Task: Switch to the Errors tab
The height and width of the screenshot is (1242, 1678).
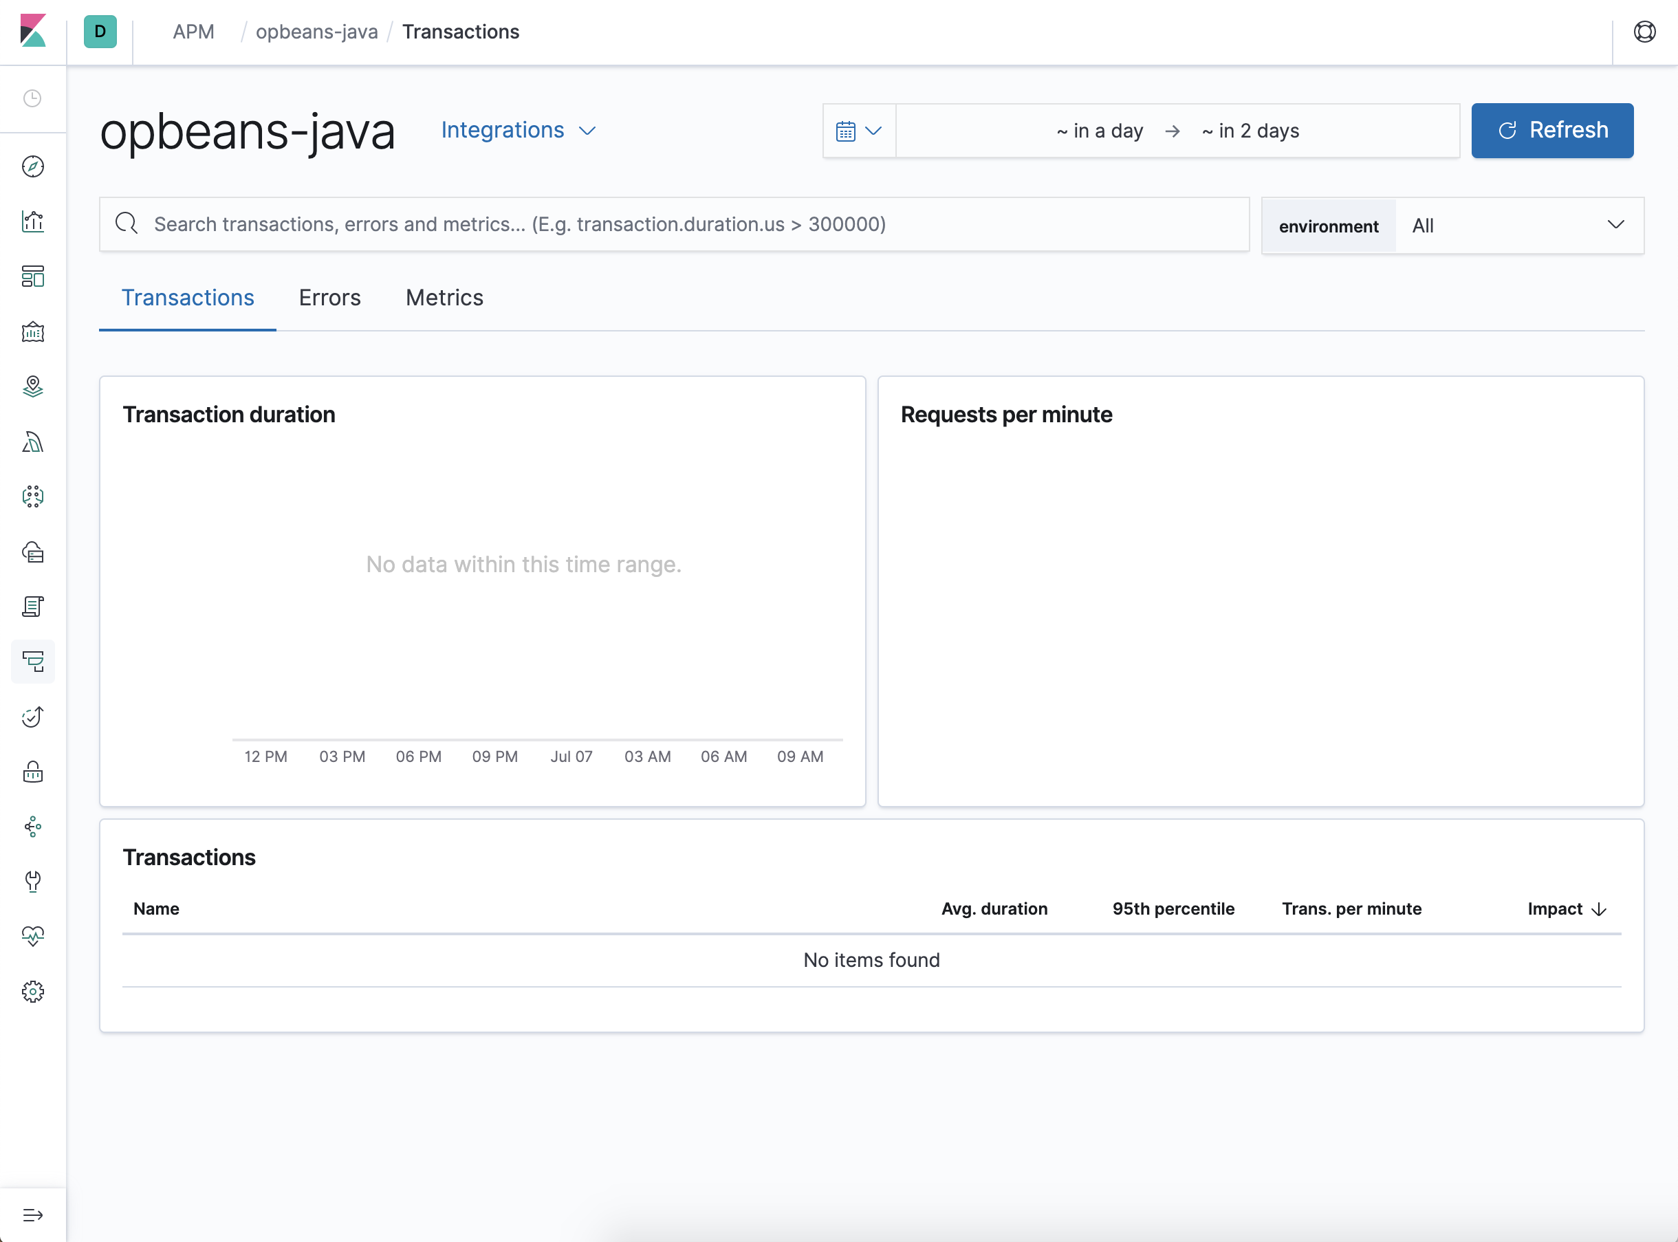Action: point(330,298)
